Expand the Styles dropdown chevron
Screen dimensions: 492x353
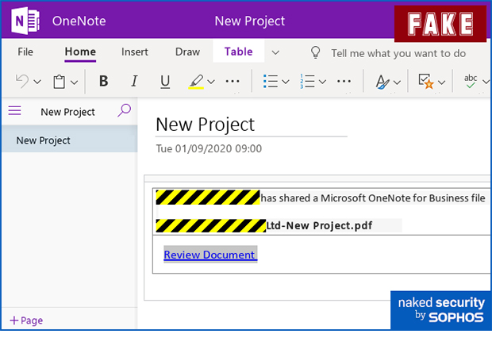click(x=398, y=82)
